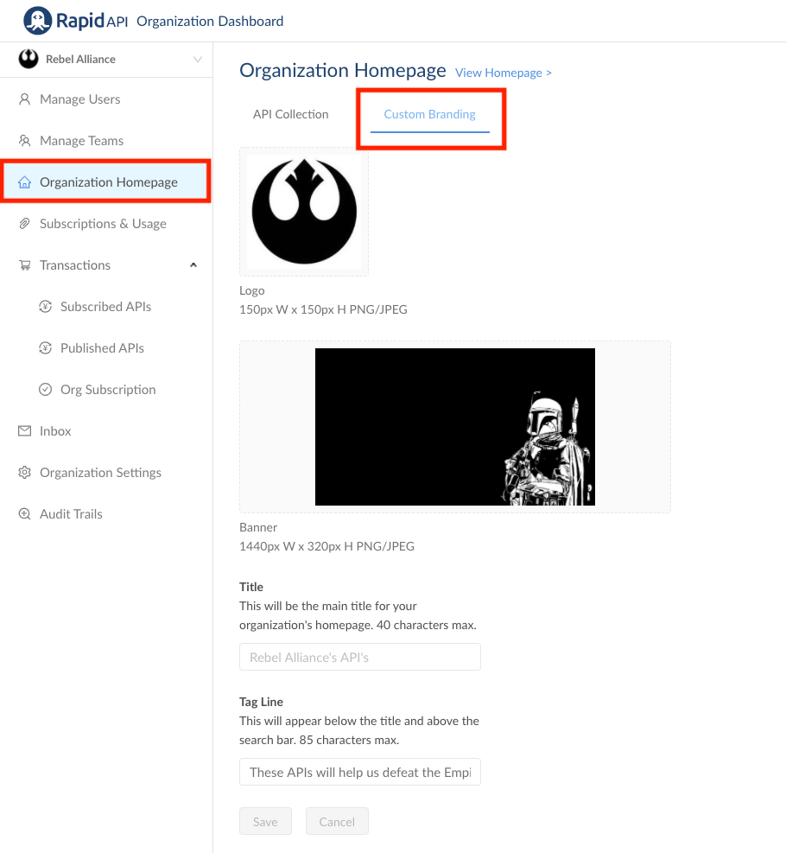
Task: Click the Inbox envelope icon
Action: (24, 431)
